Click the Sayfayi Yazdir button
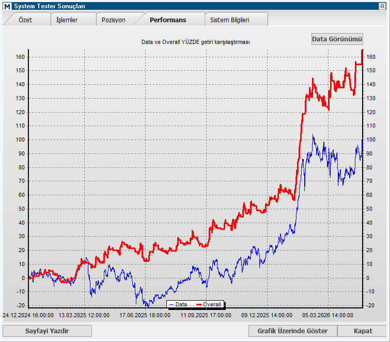 (x=47, y=331)
